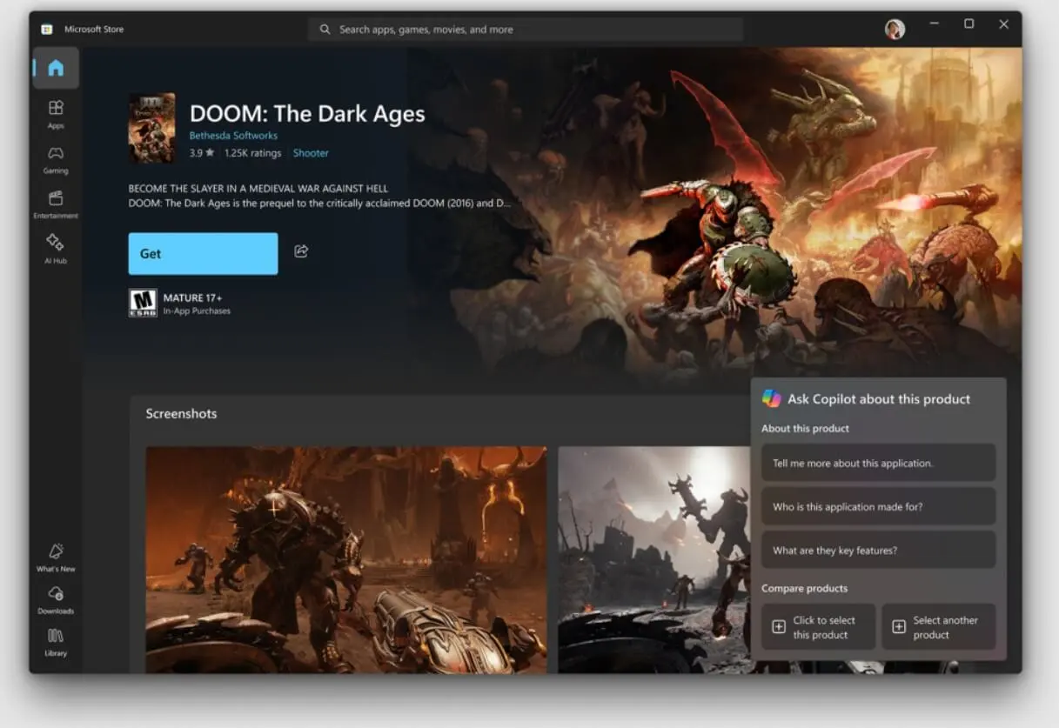The height and width of the screenshot is (728, 1059).
Task: Ask Copilot: Tell me more about this application
Action: coord(878,463)
